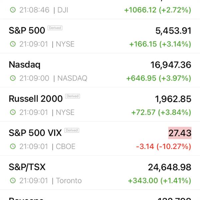Tap the clock icon in the Nasdaq row

(13, 78)
